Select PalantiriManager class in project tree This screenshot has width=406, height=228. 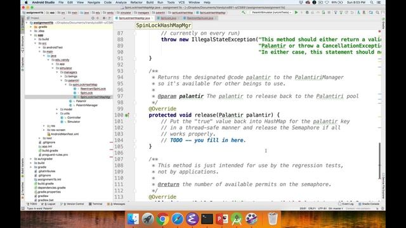(87, 105)
